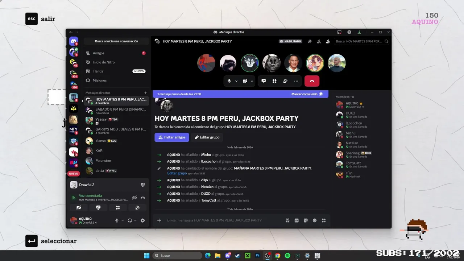Screen dimensions: 464x261
Task: Click the red NUEVO unread pill in the server list
Action: coord(74,174)
